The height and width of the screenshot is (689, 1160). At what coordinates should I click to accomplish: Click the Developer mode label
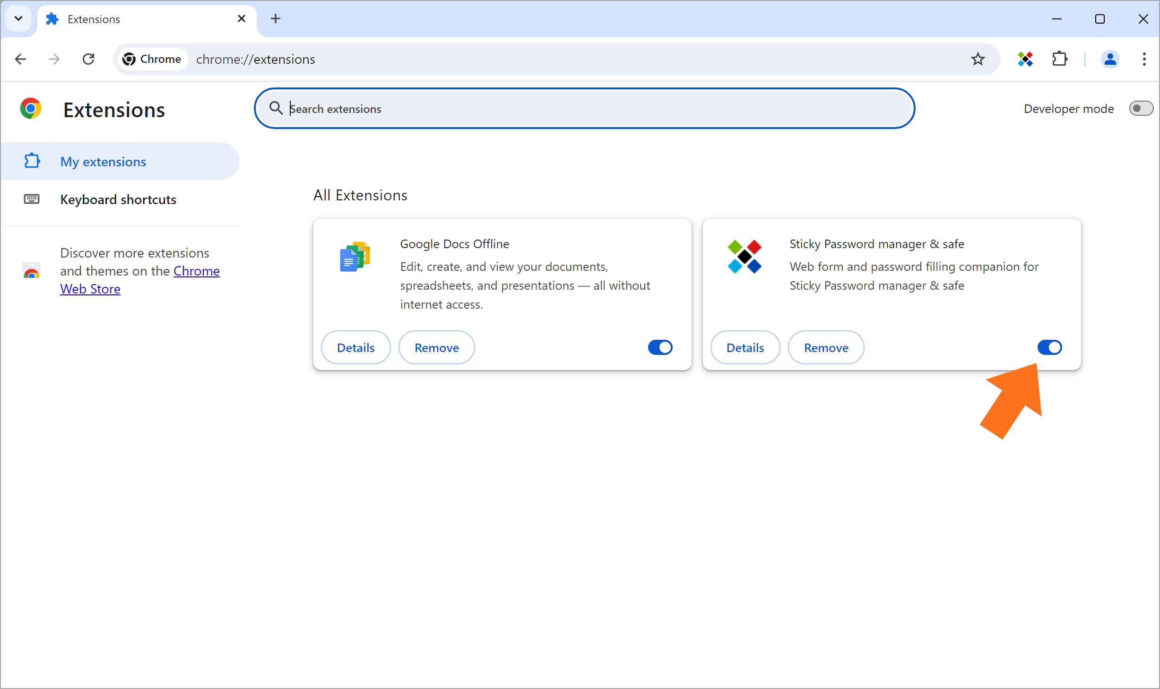coord(1068,109)
